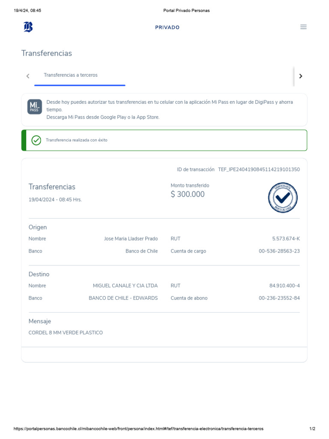Open the hamburger menu
This screenshot has height=439, width=329.
click(x=303, y=27)
